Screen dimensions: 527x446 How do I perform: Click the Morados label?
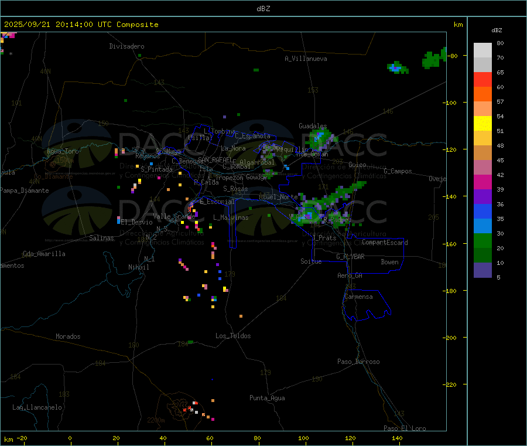pyautogui.click(x=68, y=336)
